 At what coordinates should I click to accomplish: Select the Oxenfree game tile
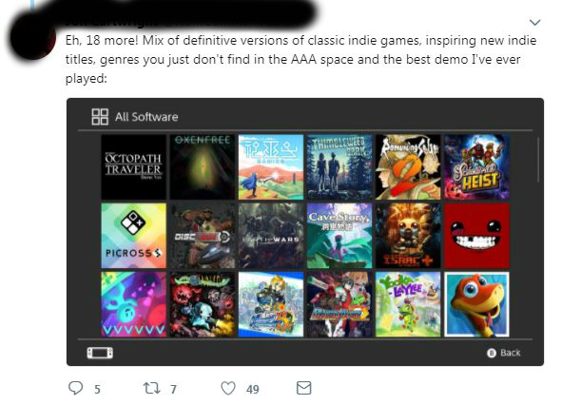[203, 167]
